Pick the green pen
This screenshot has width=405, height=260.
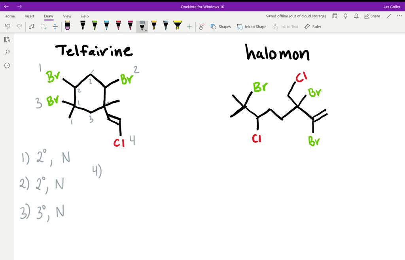95,26
